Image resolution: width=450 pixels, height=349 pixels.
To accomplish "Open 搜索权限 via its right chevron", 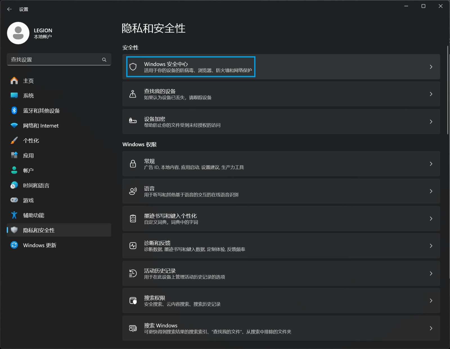I will pyautogui.click(x=431, y=300).
